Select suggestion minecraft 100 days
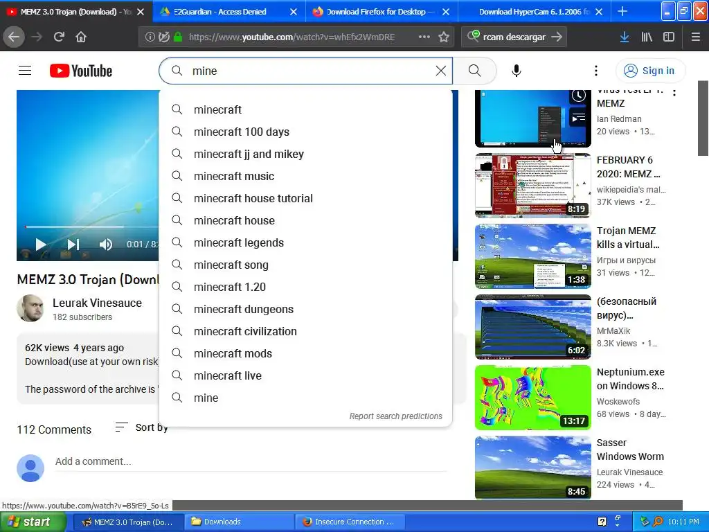709x532 pixels. 305,132
